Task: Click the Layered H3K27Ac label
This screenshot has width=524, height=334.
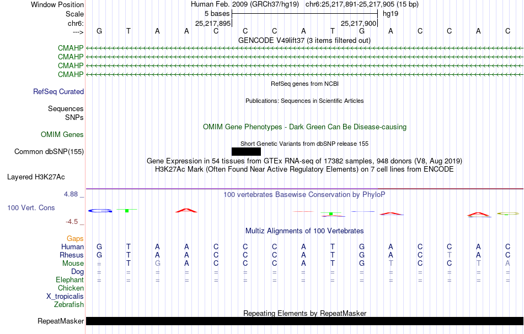Action: (x=36, y=177)
